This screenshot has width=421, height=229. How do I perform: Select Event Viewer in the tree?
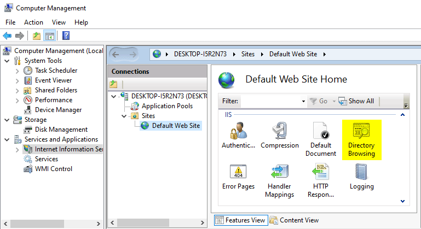[53, 80]
